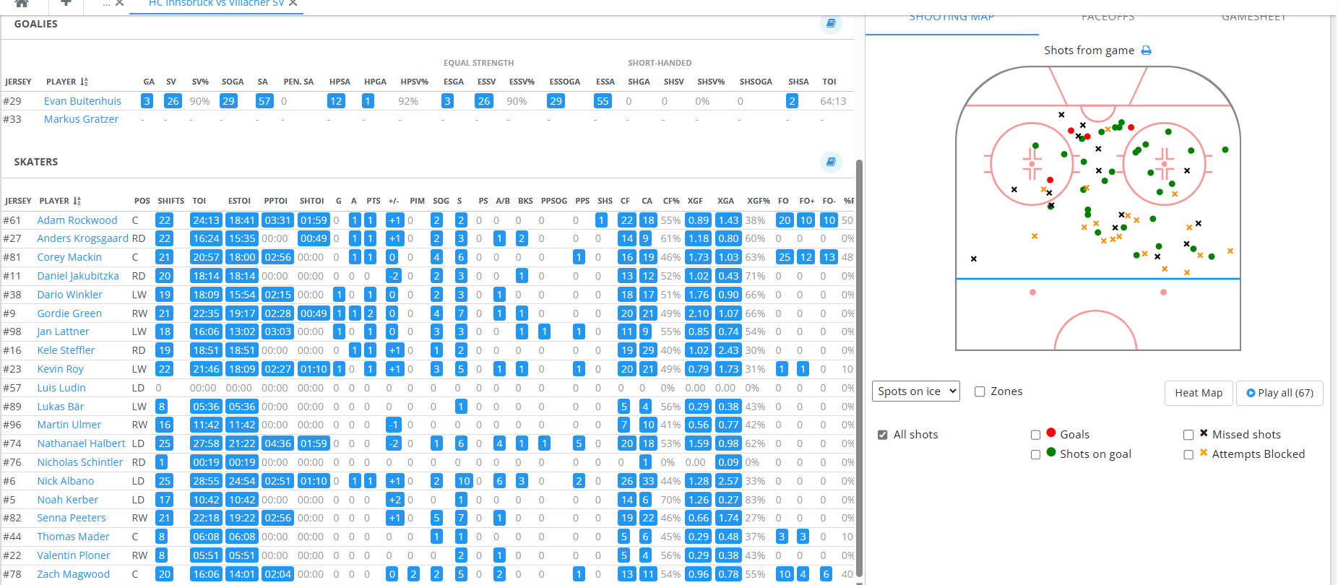Tick the Goals filter checkbox
Image resolution: width=1338 pixels, height=585 pixels.
1035,435
